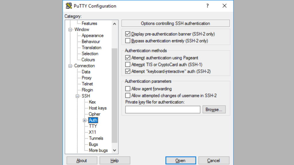Image resolution: width=294 pixels, height=165 pixels.
Task: Select the X11 category
Action: click(x=92, y=132)
